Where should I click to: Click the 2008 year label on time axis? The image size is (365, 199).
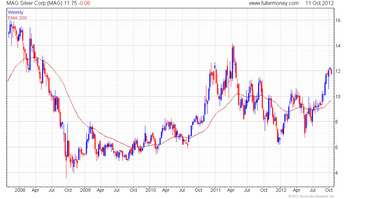pyautogui.click(x=20, y=190)
